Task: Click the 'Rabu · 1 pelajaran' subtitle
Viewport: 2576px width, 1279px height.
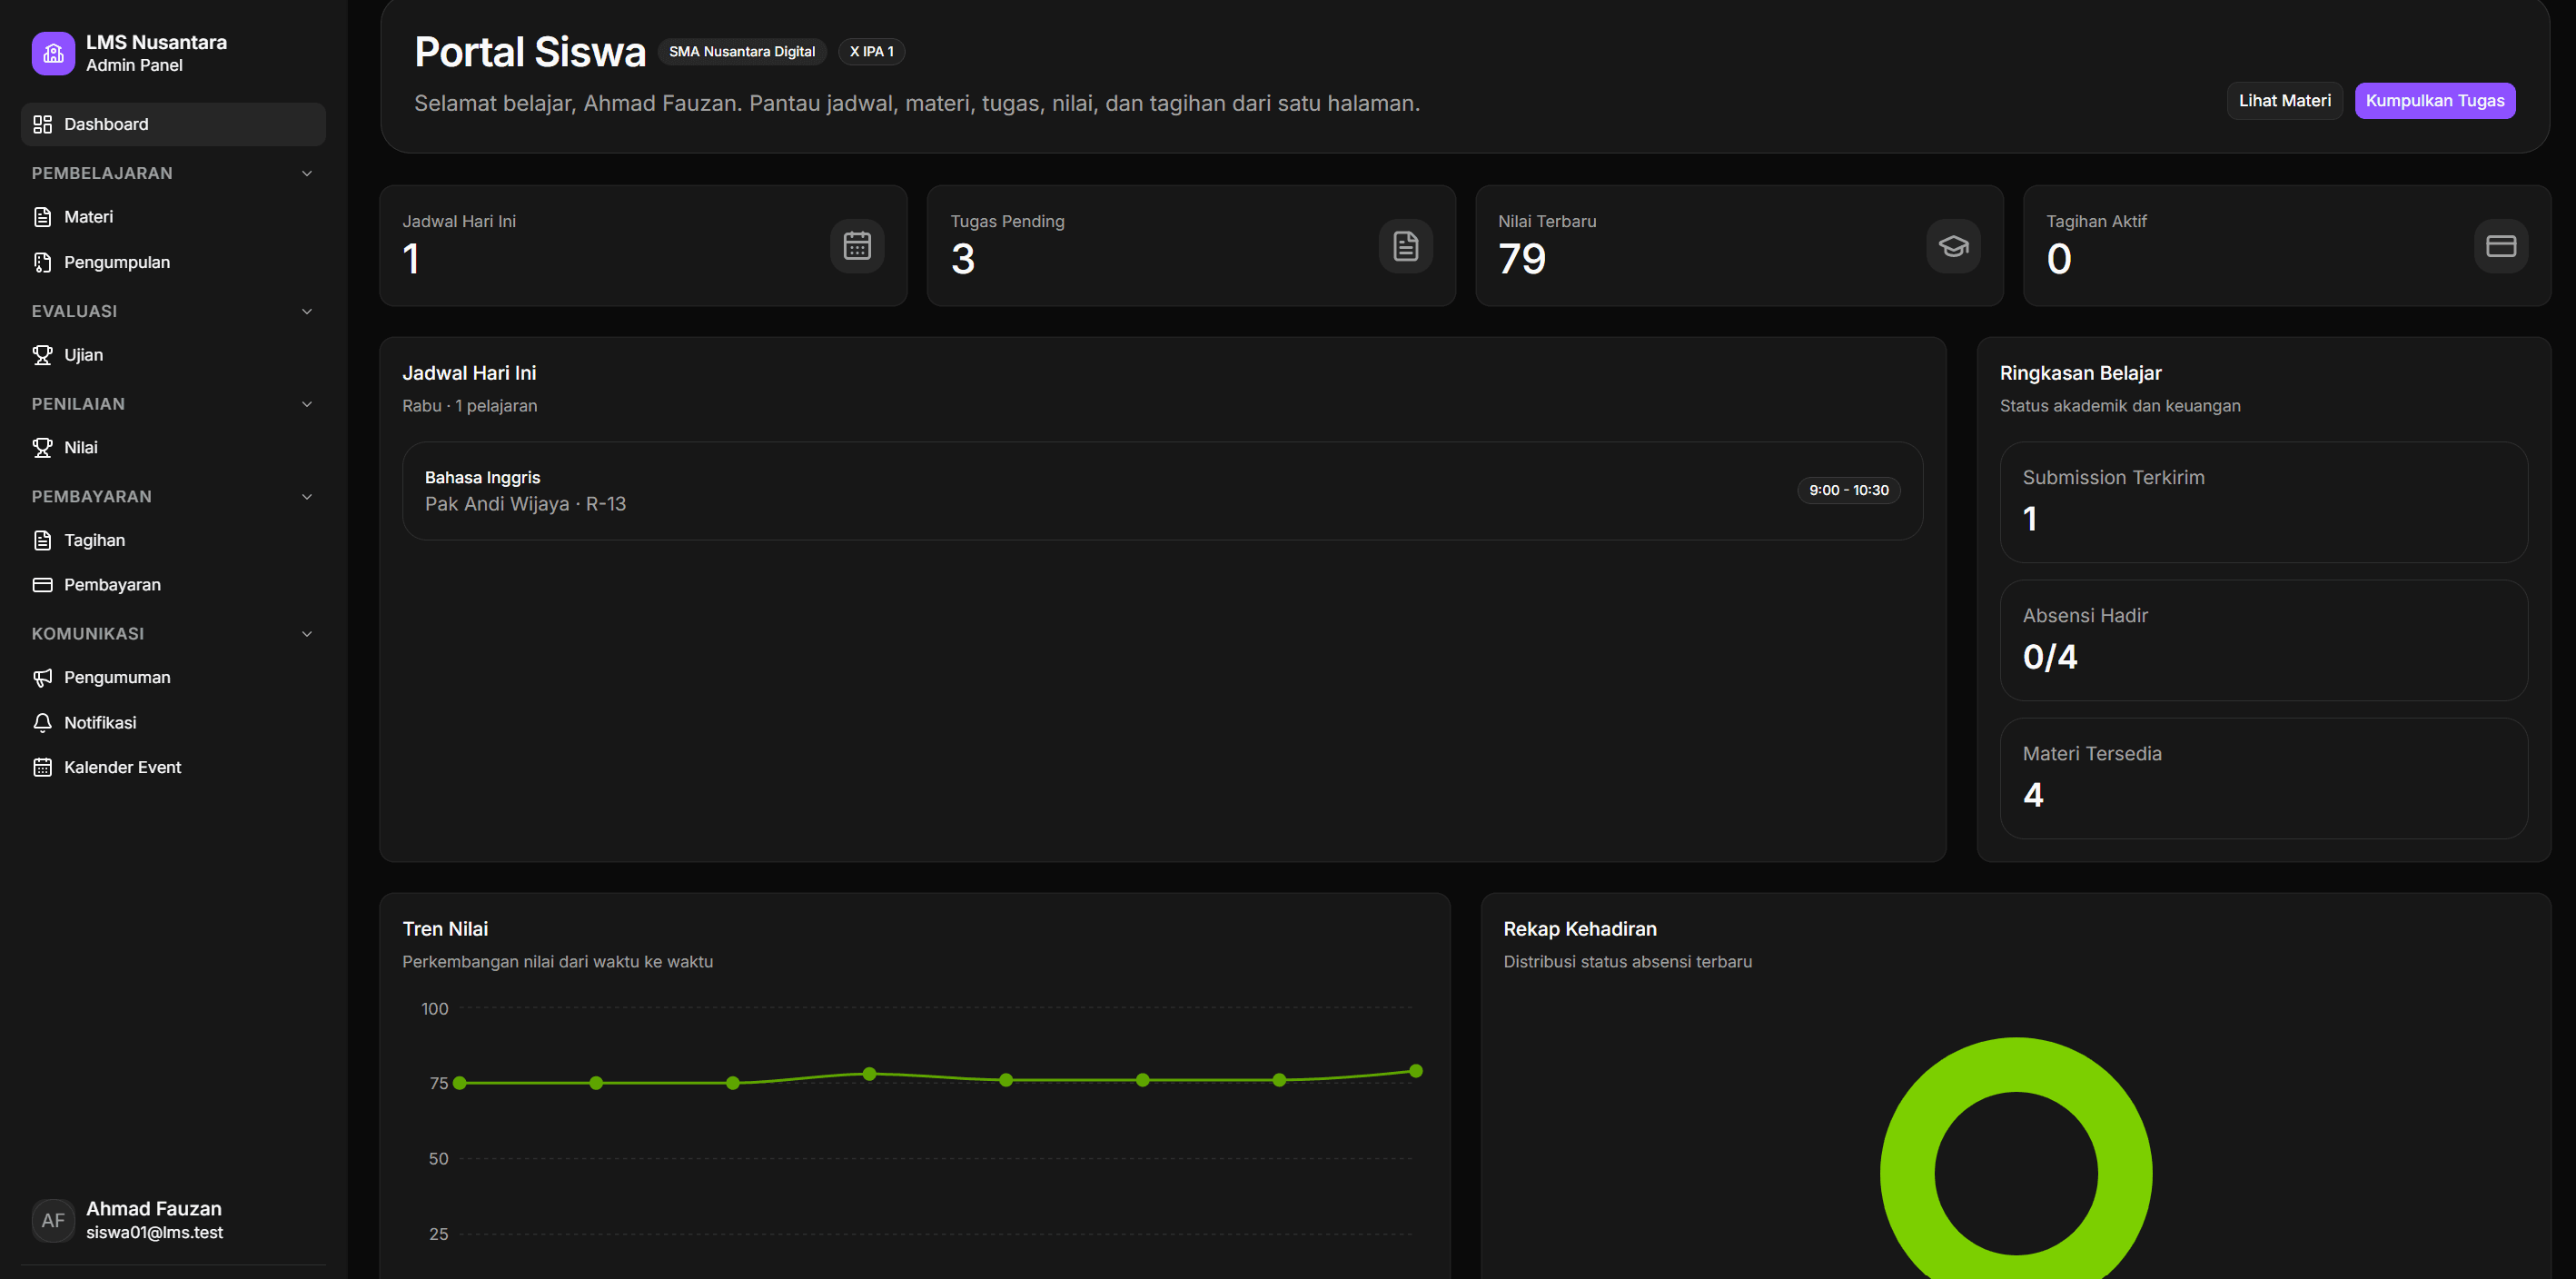Action: click(470, 406)
